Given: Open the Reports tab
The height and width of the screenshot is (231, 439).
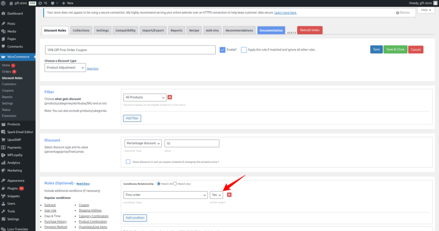Looking at the screenshot, I should click(176, 30).
